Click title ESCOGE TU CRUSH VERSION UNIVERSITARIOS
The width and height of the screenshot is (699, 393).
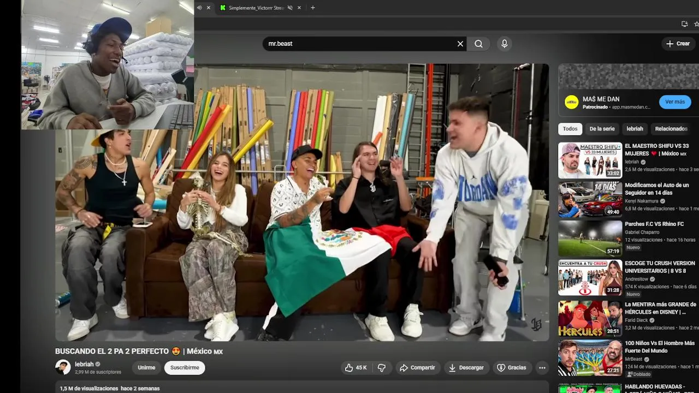pos(660,267)
